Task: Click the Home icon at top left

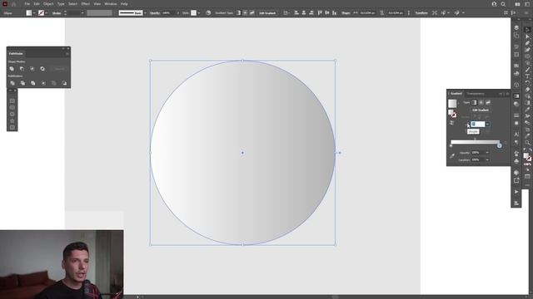Action: click(x=13, y=4)
